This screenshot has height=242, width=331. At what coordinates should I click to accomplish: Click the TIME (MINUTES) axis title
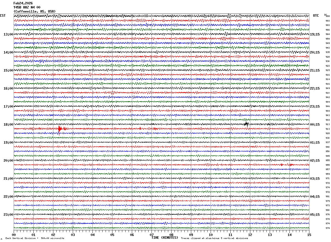point(165,238)
